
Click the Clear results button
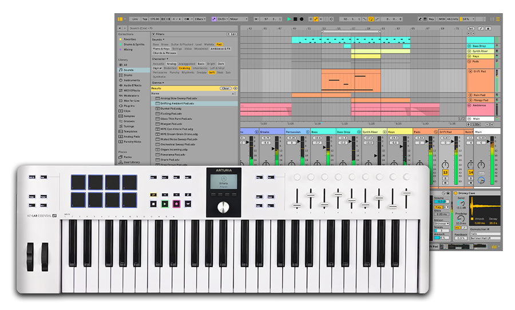225,88
